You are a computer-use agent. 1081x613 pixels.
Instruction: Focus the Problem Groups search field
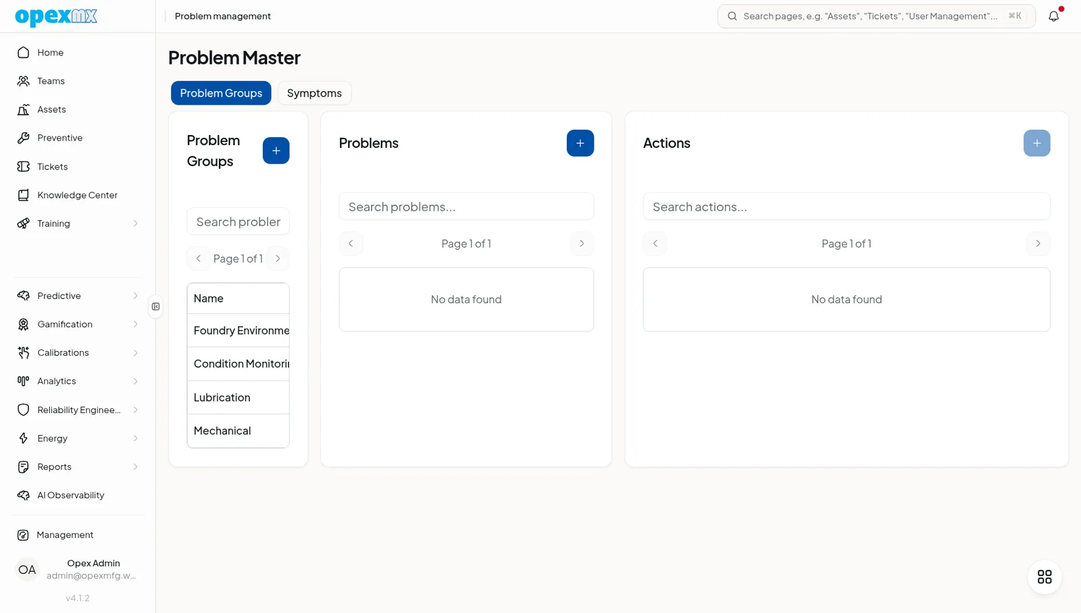(x=238, y=221)
